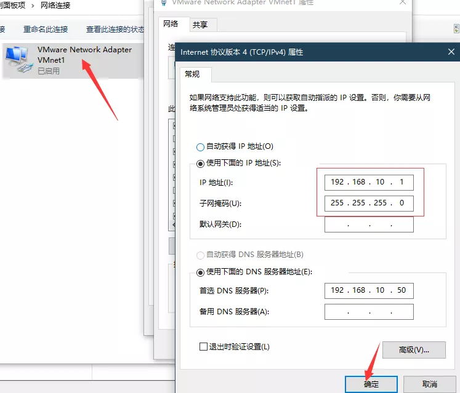Click the 首选 DNS 服务器 field
The width and height of the screenshot is (460, 393).
pos(369,290)
